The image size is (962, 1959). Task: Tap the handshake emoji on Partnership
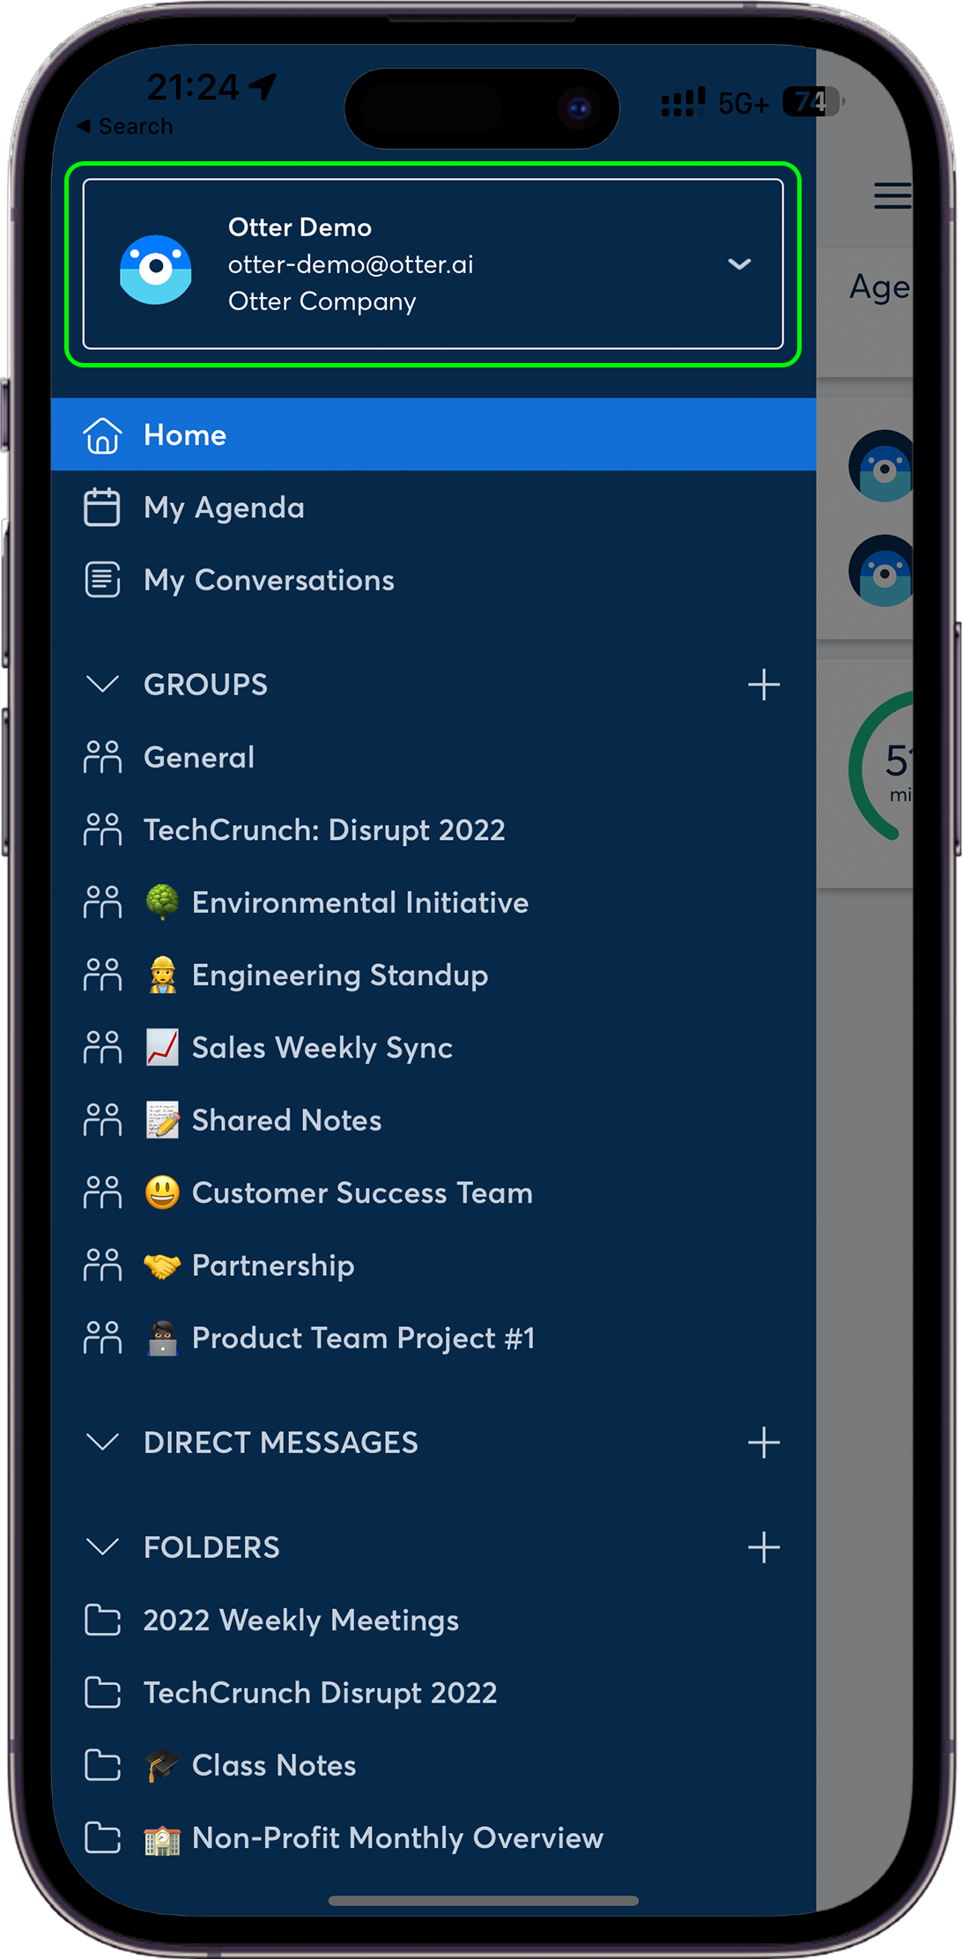coord(162,1265)
